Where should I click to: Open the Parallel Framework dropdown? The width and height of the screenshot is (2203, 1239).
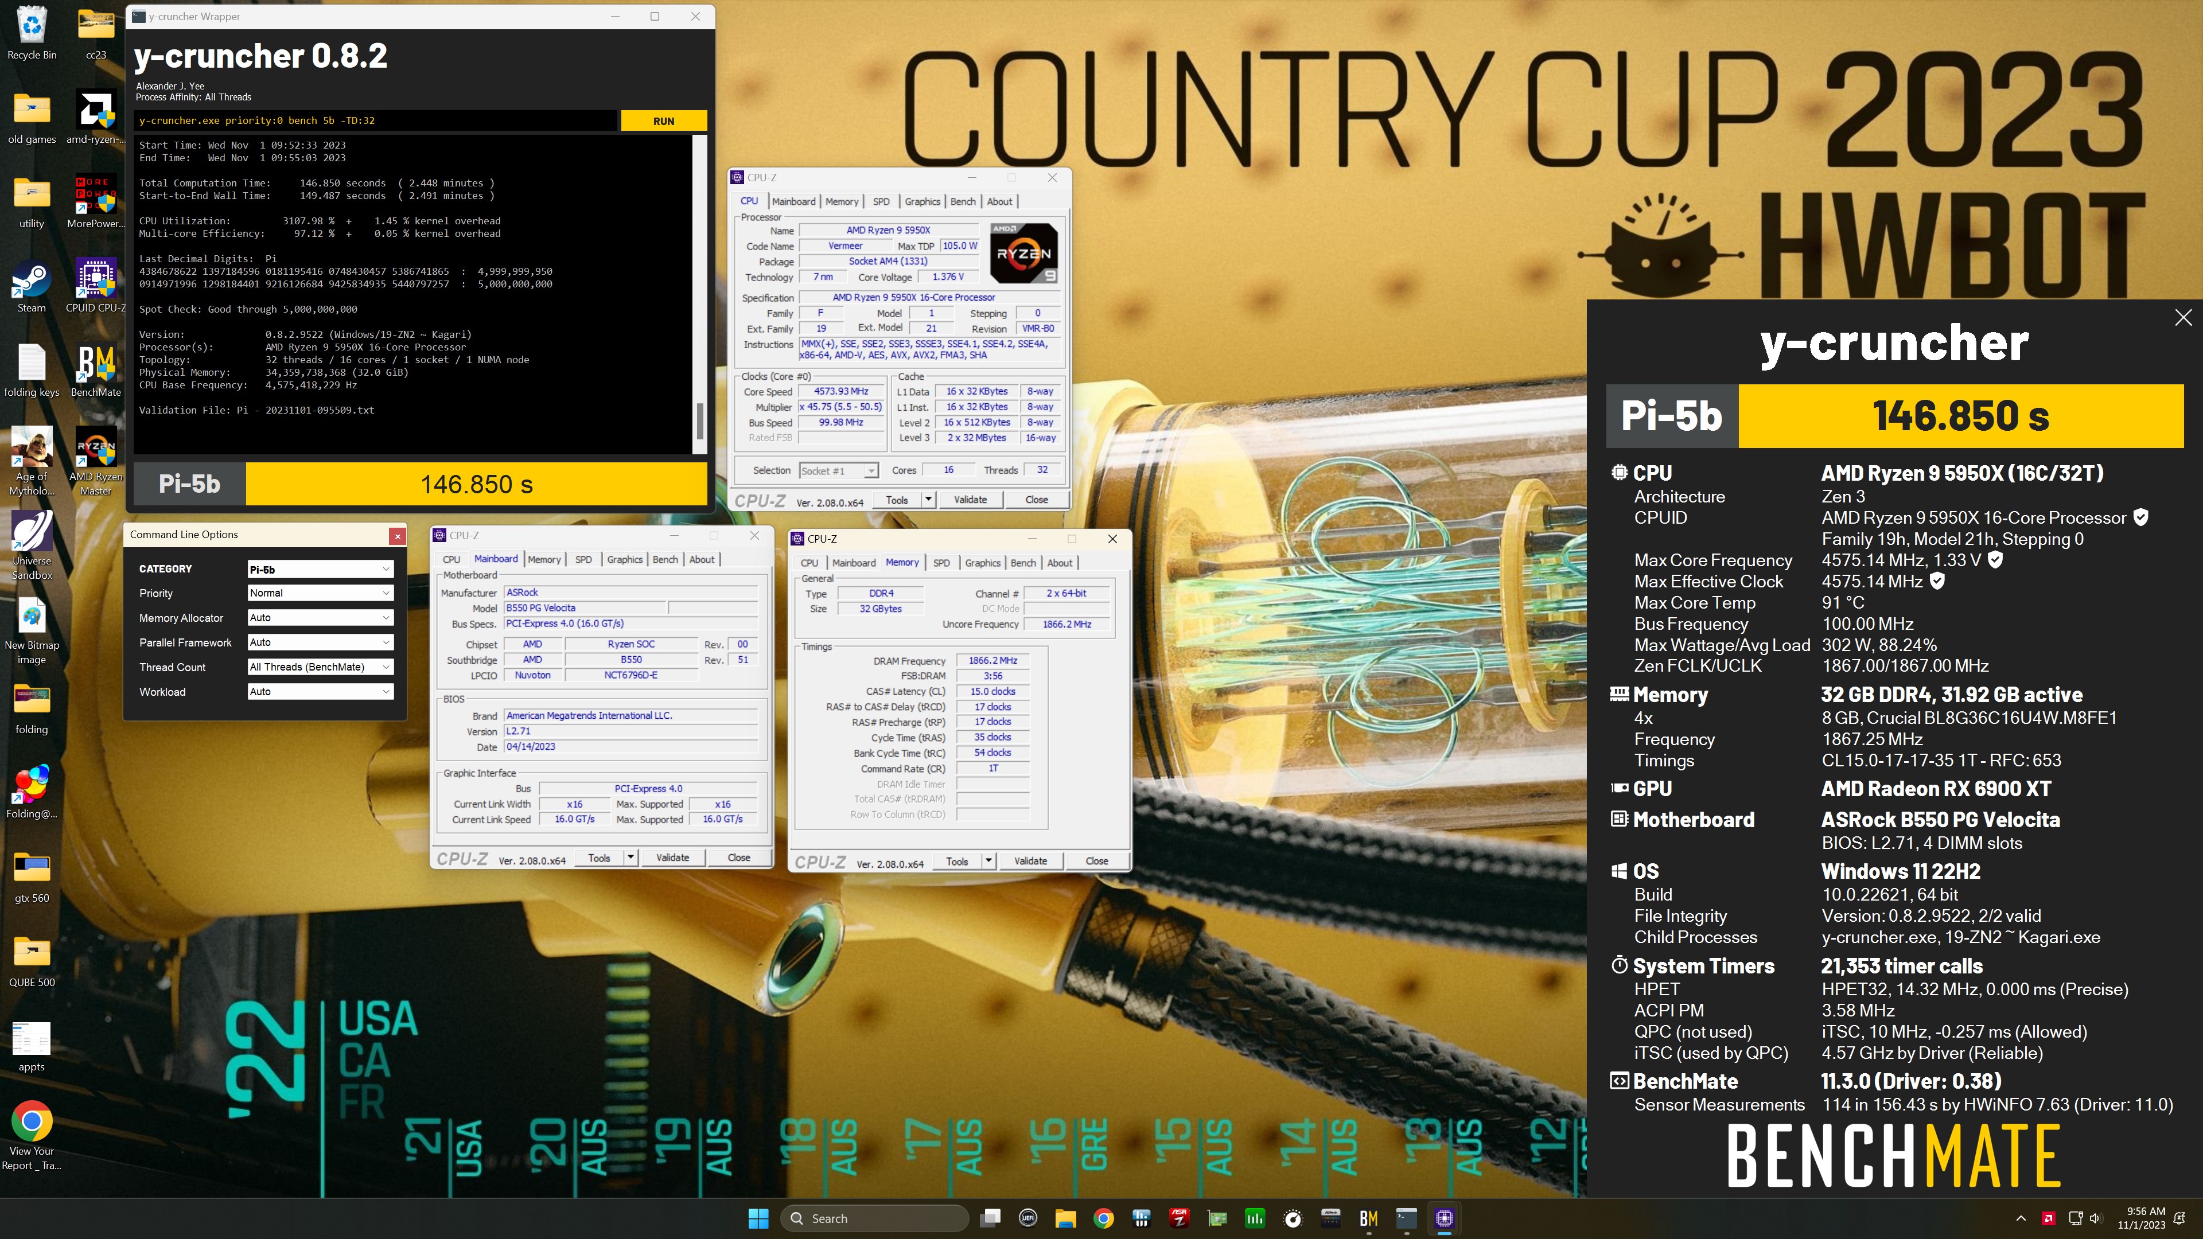(x=320, y=642)
